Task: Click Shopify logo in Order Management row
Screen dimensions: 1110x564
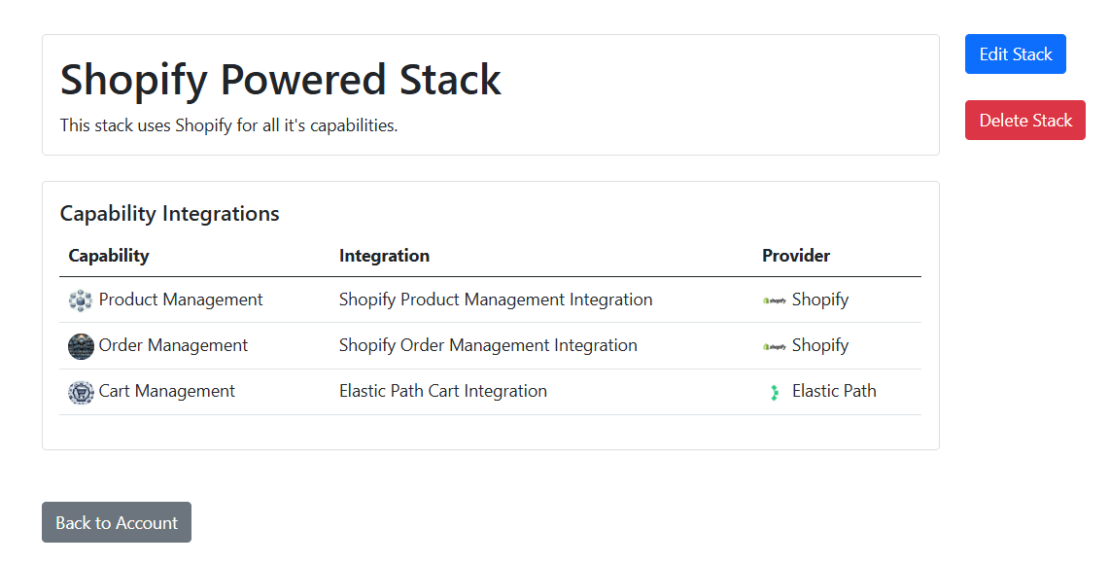Action: pyautogui.click(x=775, y=346)
